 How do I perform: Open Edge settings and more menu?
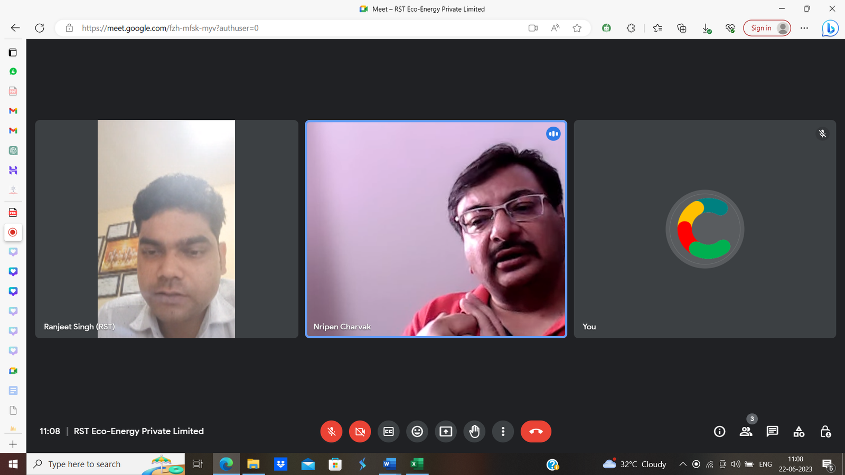[x=804, y=28]
